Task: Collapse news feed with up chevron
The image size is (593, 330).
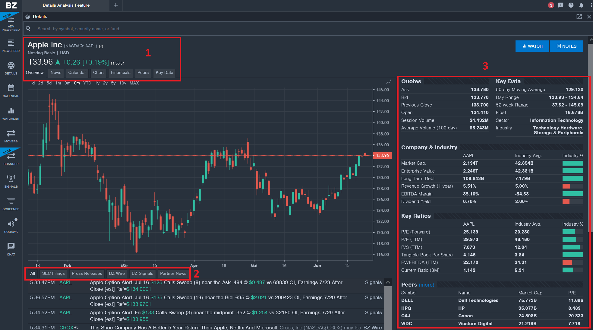Action: [x=388, y=282]
